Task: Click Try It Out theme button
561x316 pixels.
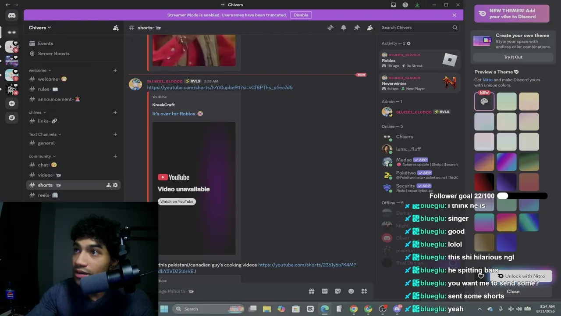Action: point(513,57)
